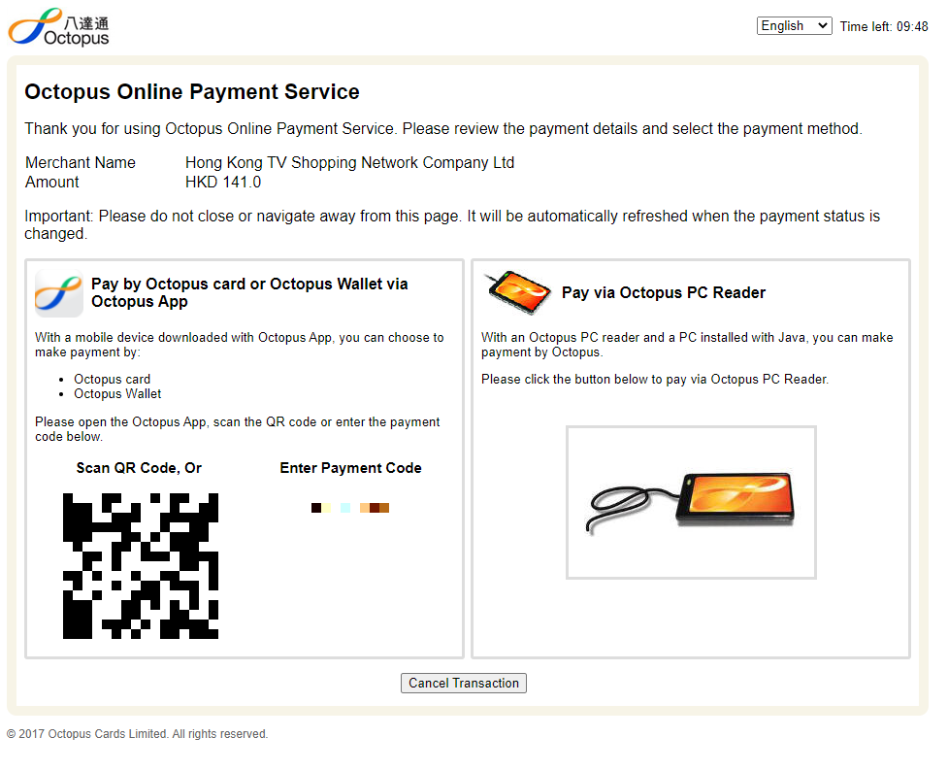Click the 'Octopus card' bullet item
This screenshot has height=771, width=948.
click(112, 380)
